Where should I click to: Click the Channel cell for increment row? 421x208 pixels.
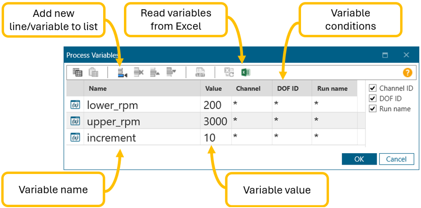pyautogui.click(x=251, y=138)
